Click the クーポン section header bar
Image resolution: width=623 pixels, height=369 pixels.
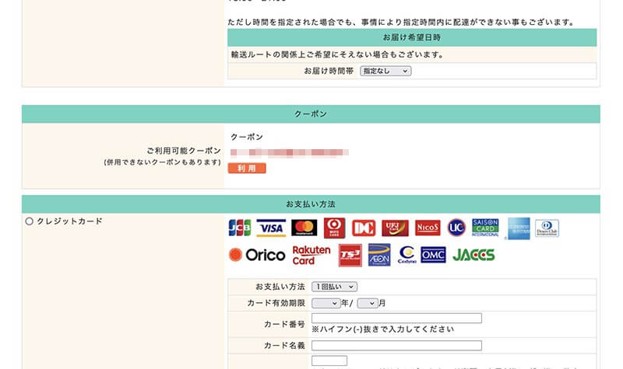(311, 113)
